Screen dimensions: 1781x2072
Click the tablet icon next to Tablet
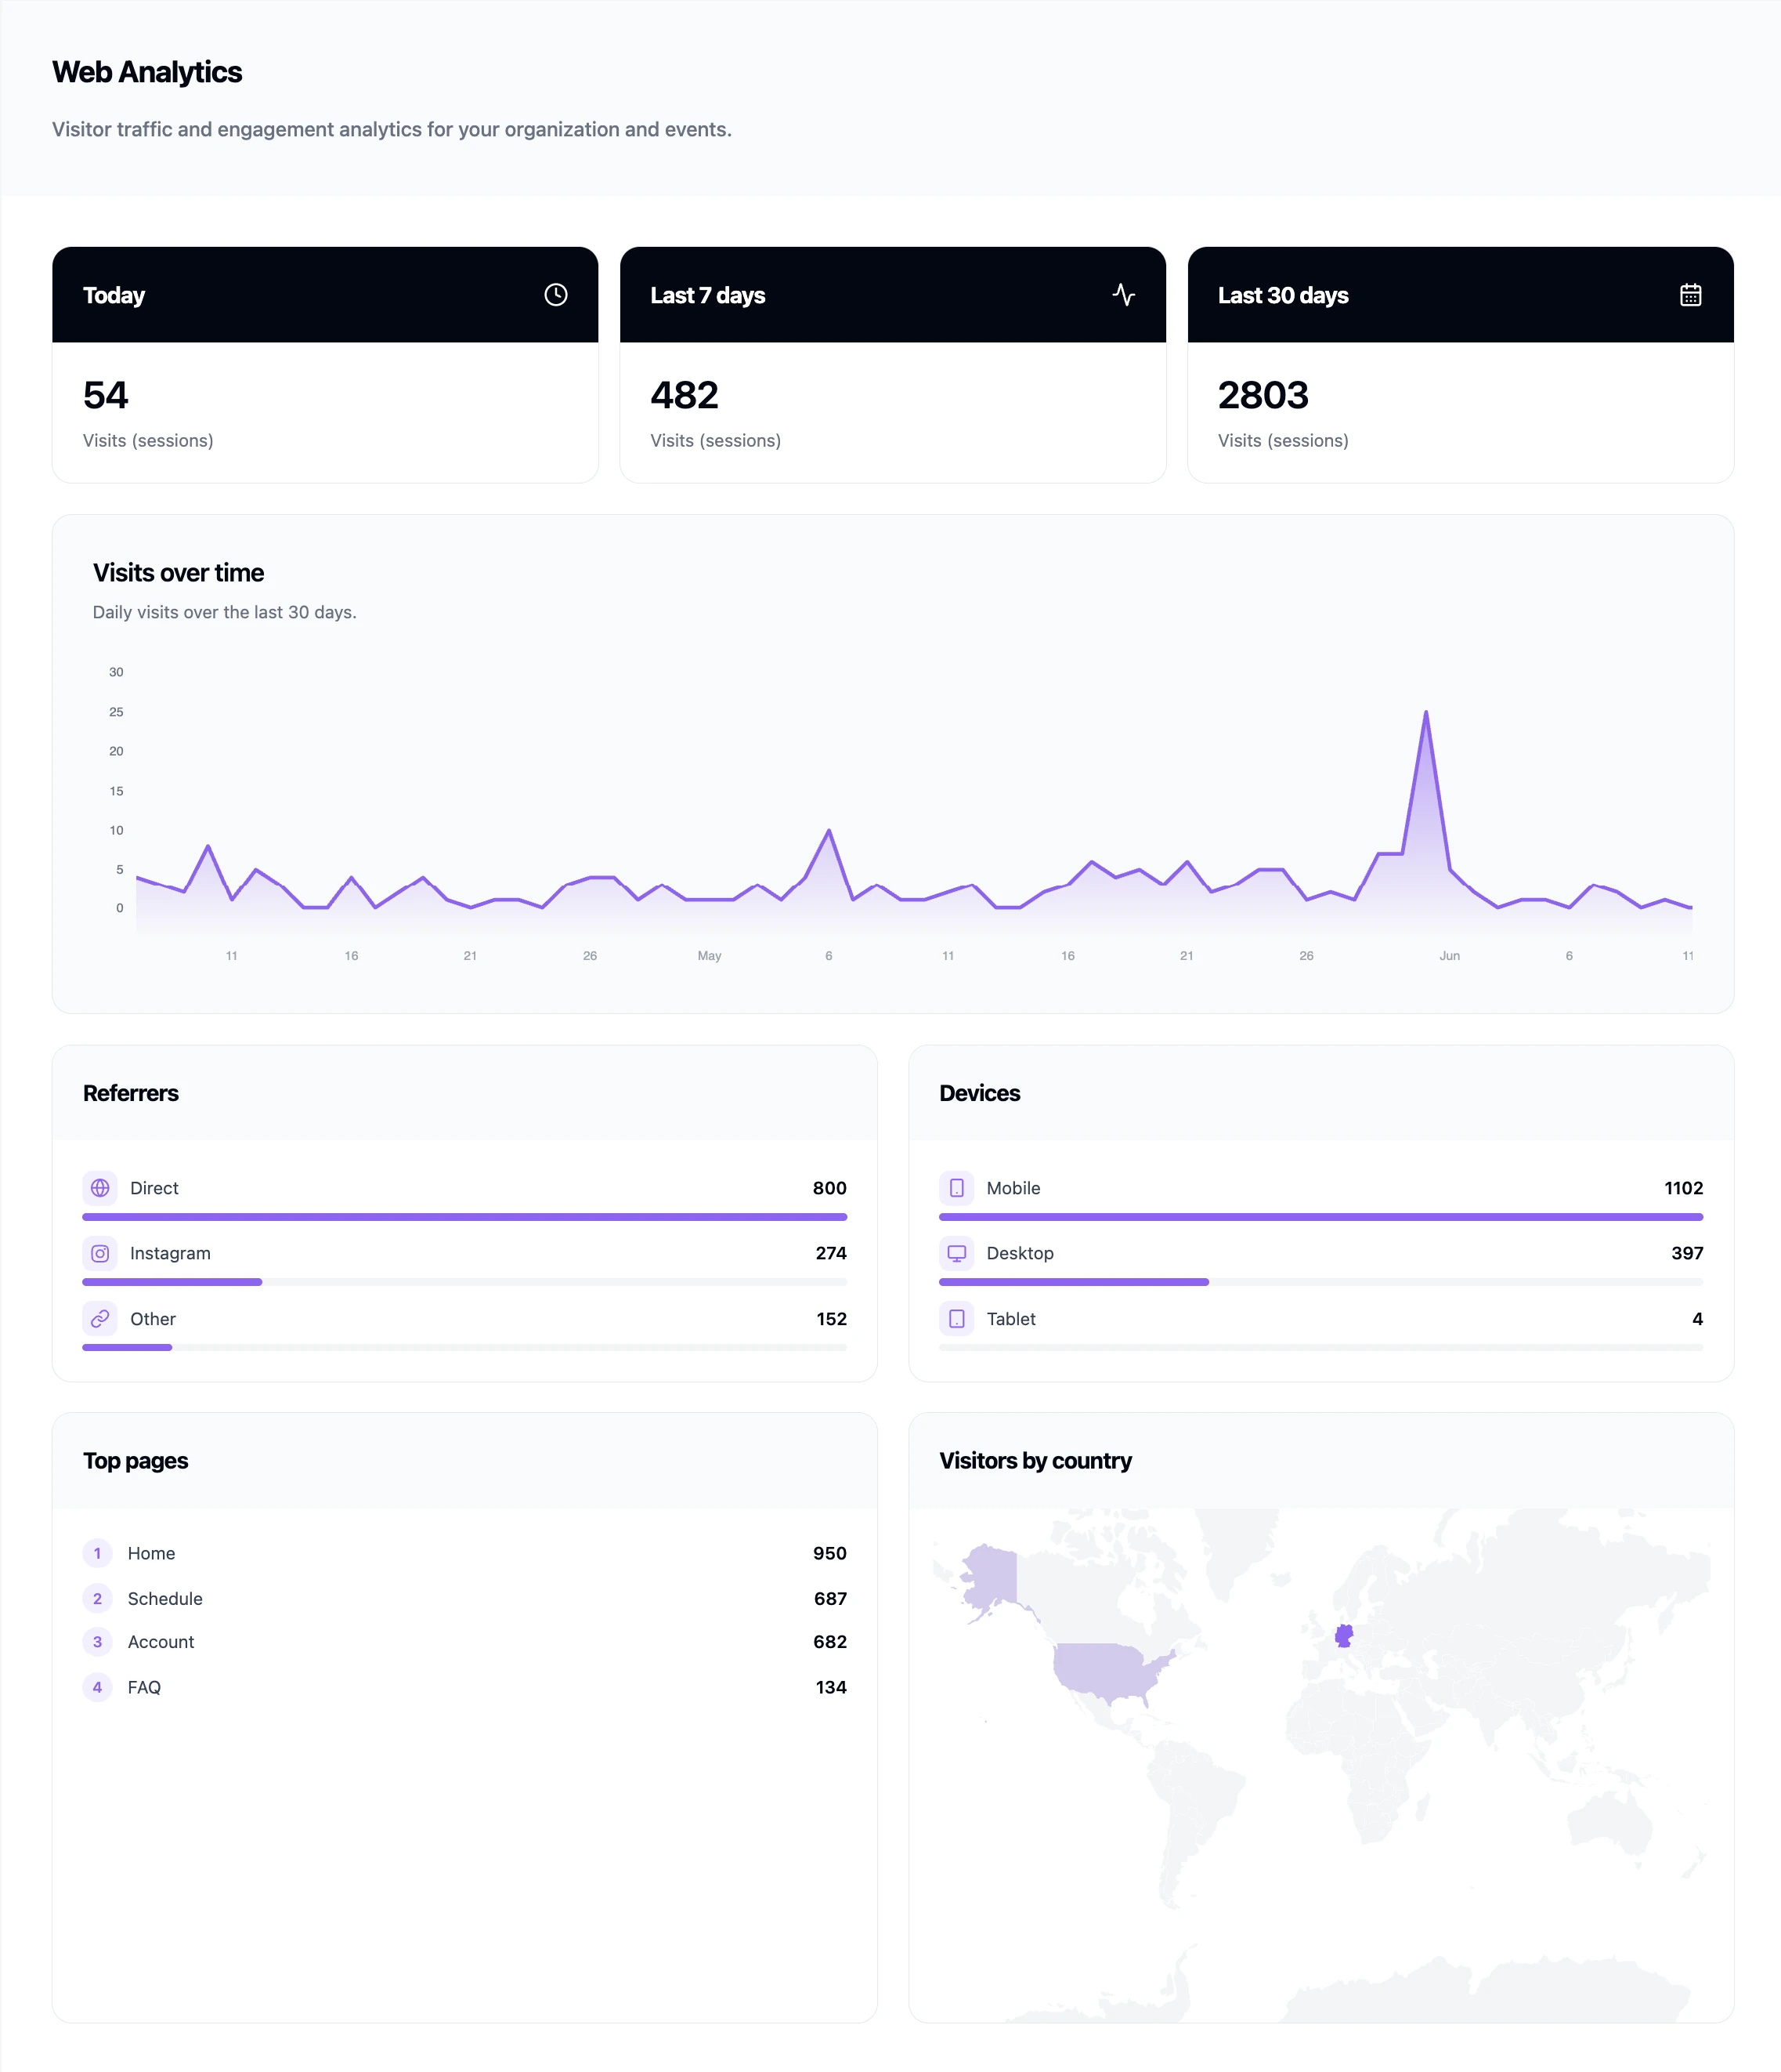956,1319
